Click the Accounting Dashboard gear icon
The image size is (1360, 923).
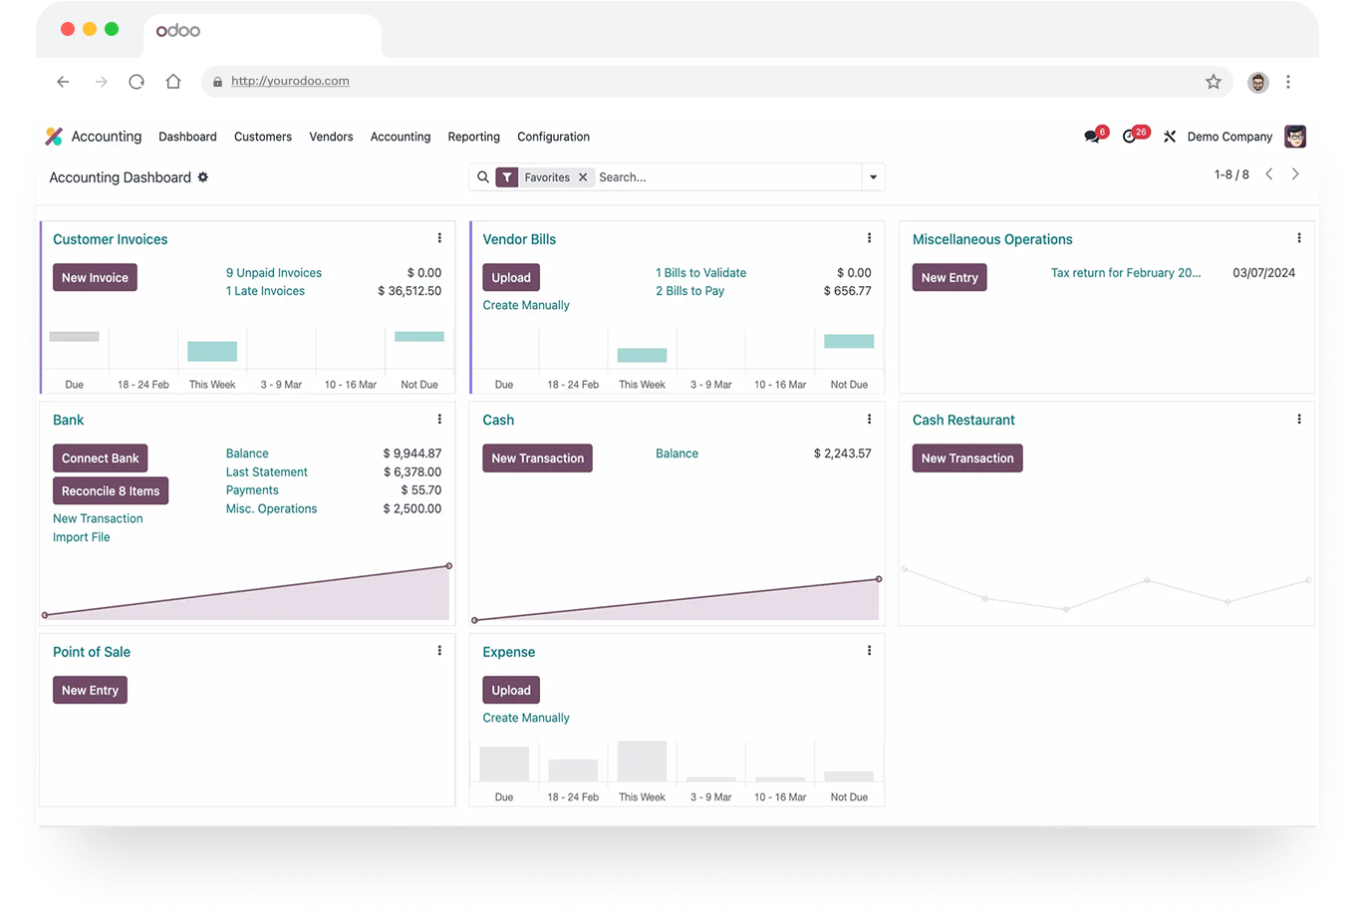click(203, 177)
